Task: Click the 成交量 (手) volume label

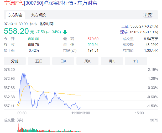Action: point(13,120)
